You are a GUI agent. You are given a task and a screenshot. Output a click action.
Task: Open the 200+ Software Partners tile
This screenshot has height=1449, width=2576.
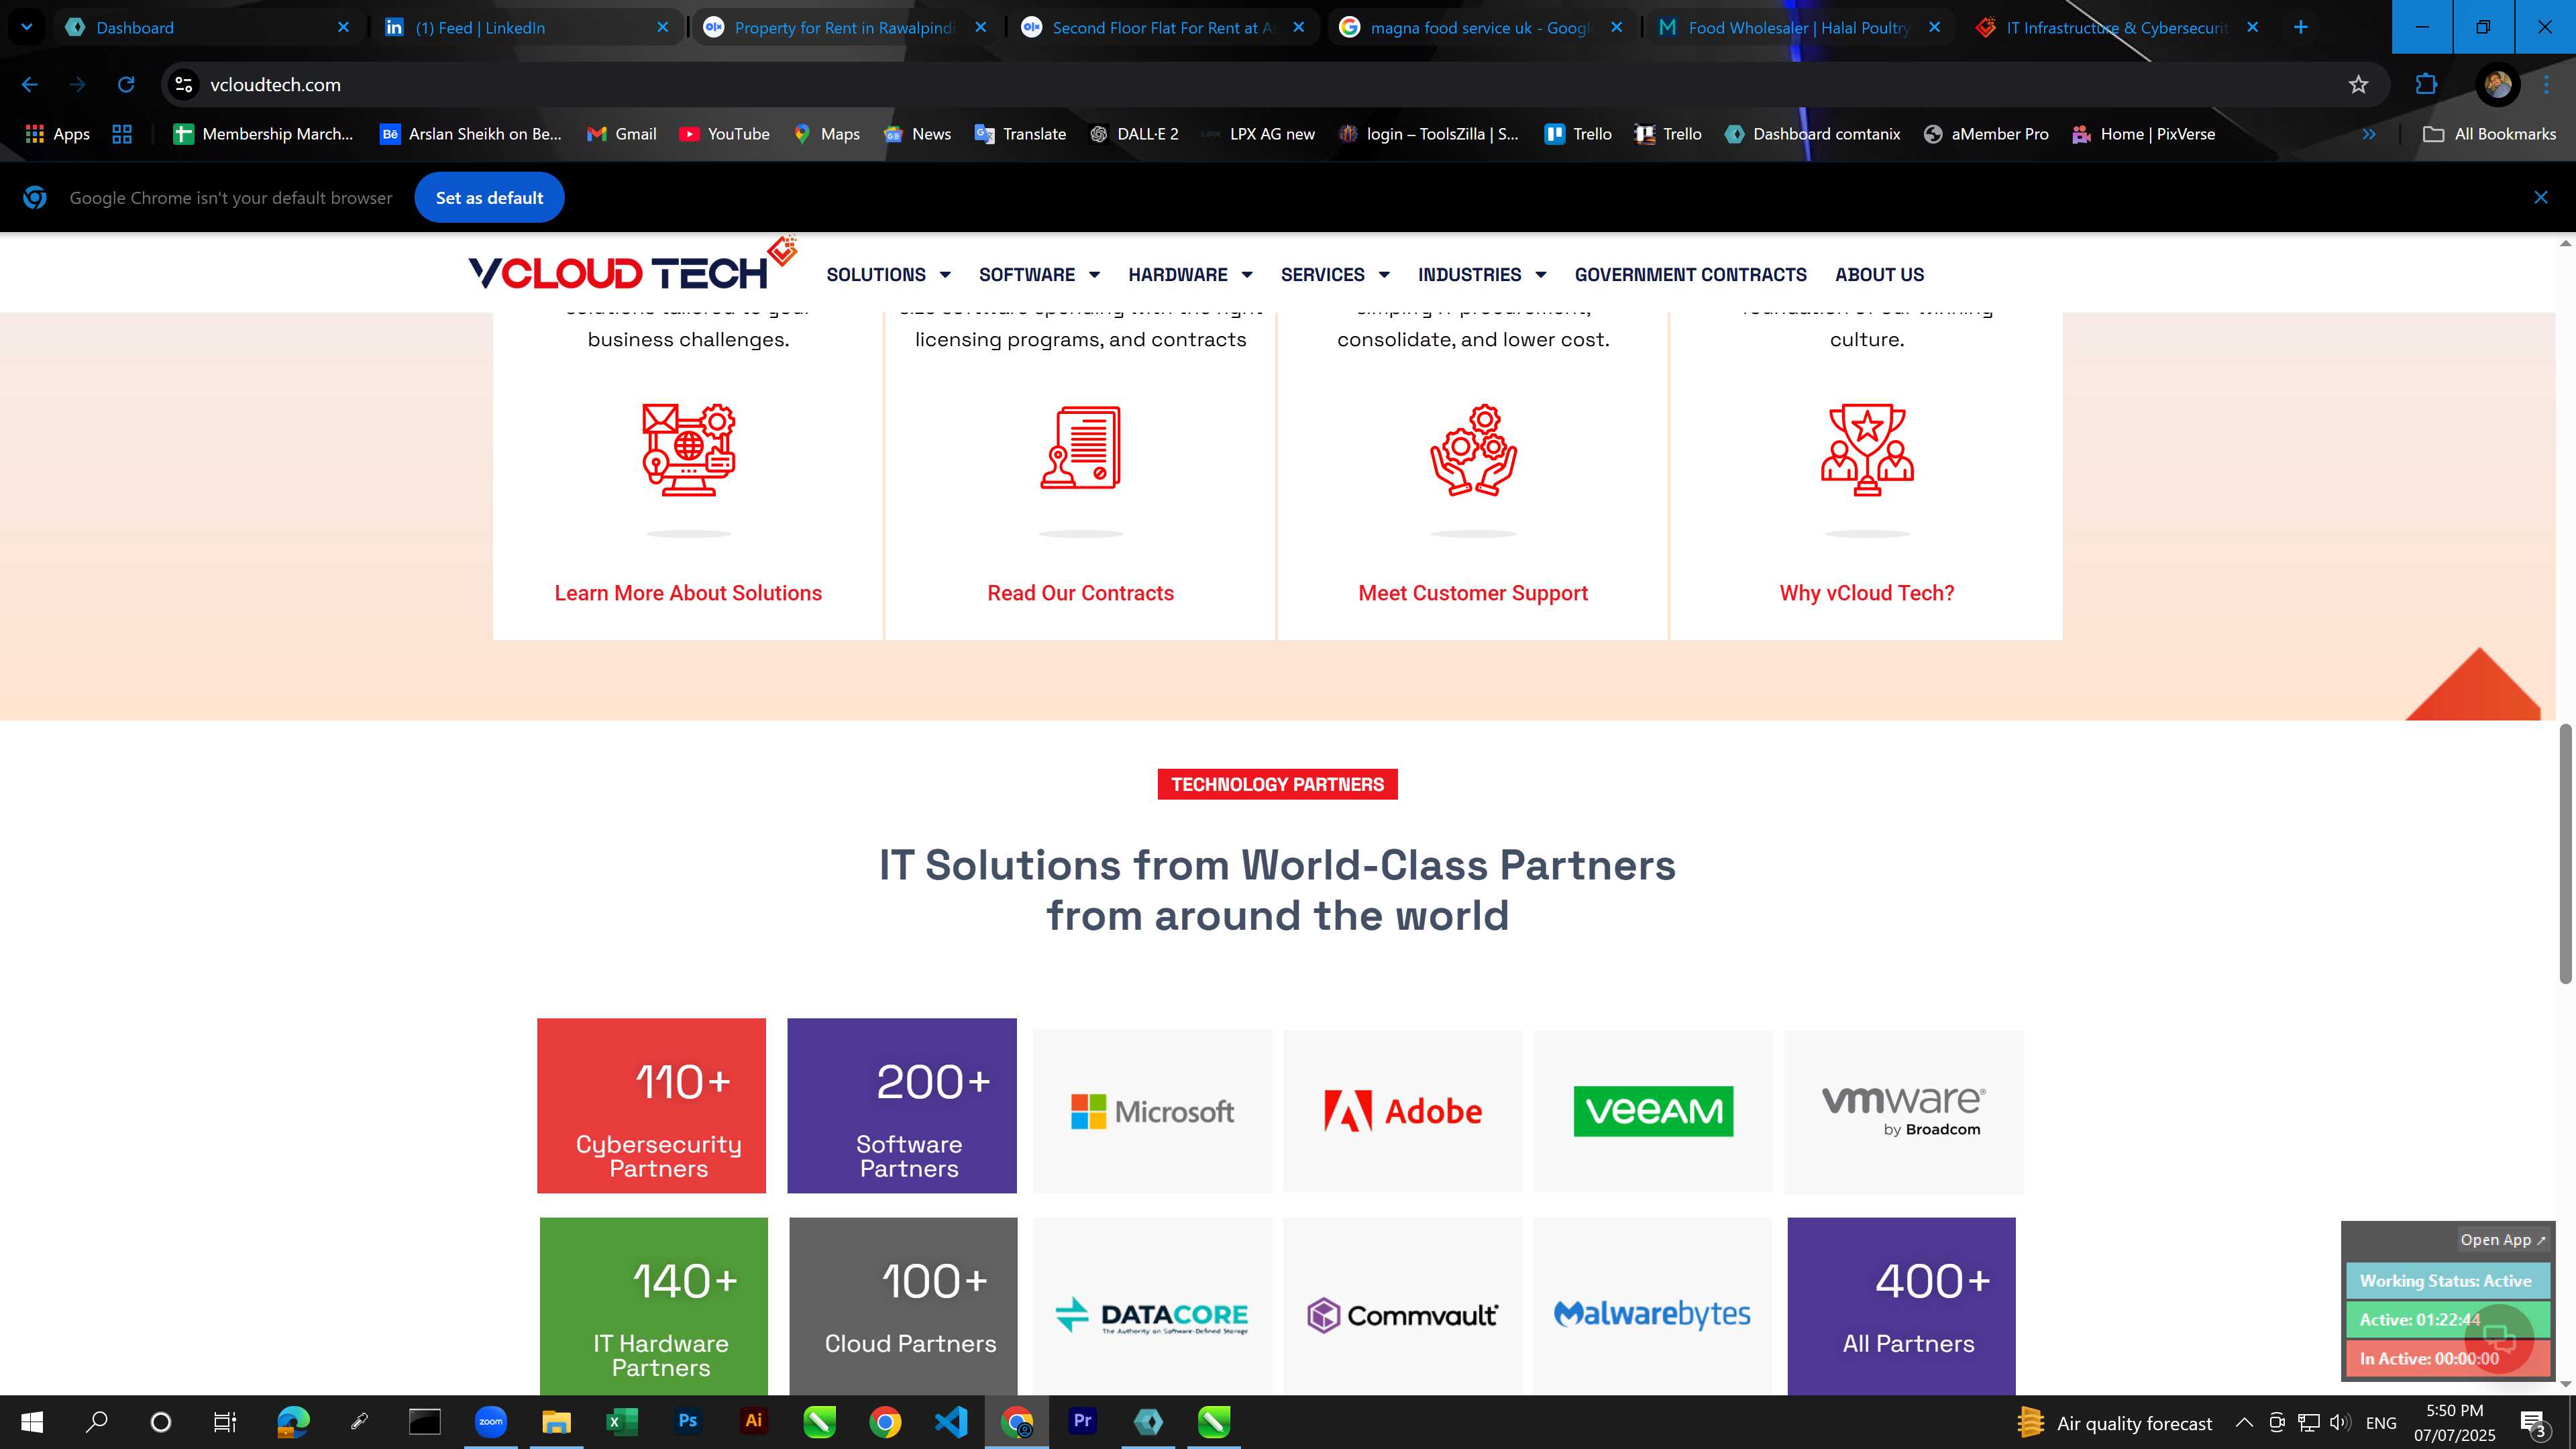coord(901,1106)
